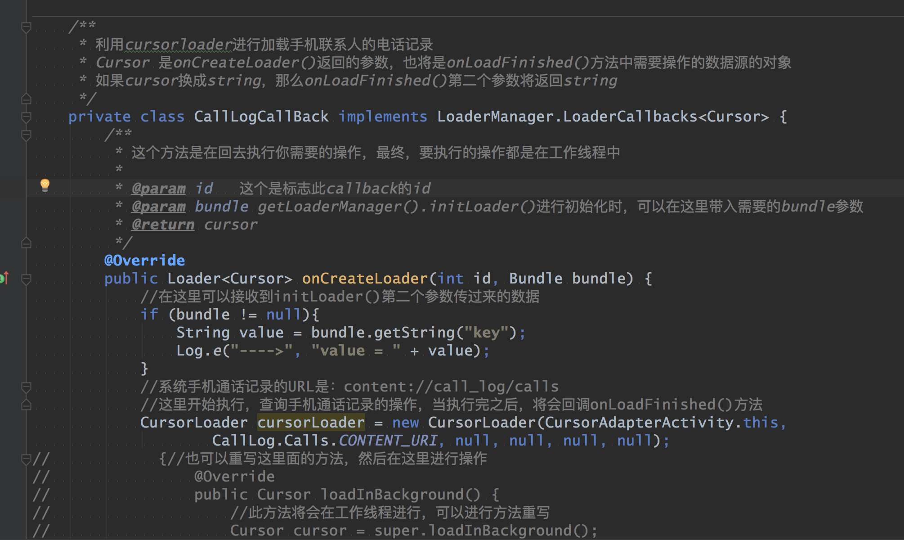
Task: Collapse the method Javadoc starting below the class line
Action: click(x=26, y=135)
